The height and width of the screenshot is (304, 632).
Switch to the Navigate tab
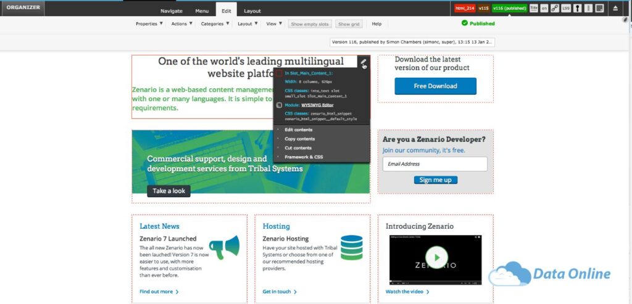pos(172,11)
